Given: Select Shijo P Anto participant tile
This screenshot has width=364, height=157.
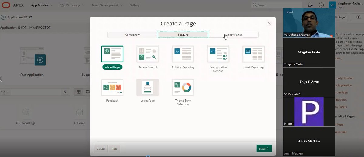Looking at the screenshot, I should (309, 82).
